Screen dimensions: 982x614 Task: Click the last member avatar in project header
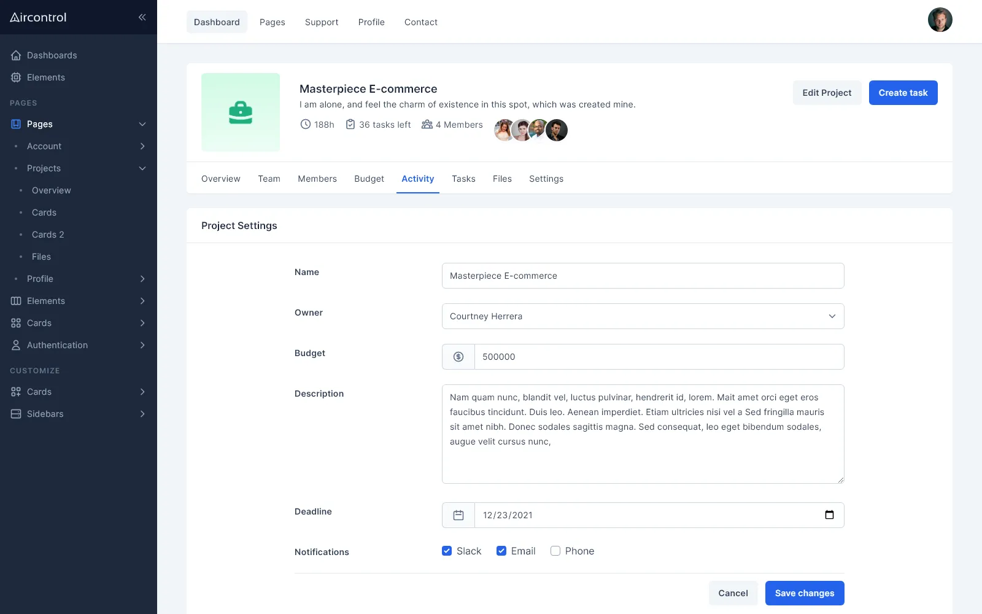point(557,130)
